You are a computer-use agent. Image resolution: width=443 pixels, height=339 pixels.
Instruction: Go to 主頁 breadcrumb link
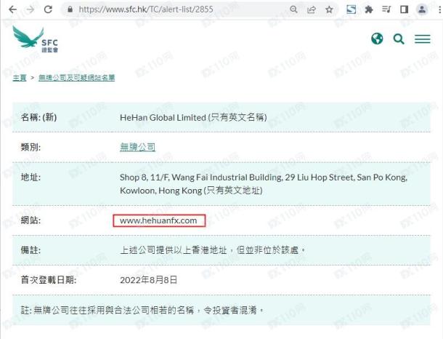(x=20, y=78)
